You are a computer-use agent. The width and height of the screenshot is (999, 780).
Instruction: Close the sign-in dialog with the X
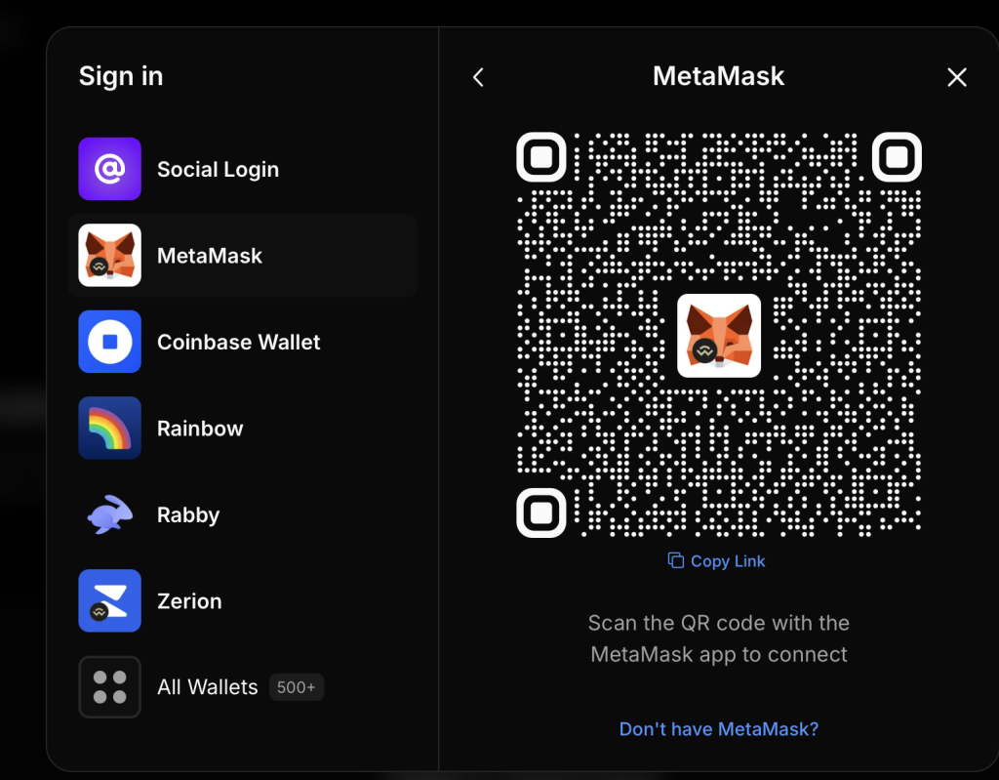coord(956,77)
